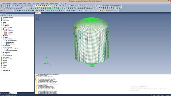Click the Coordinate Systems axis icon
Viewport: 171px width, 96px height.
[2, 17]
